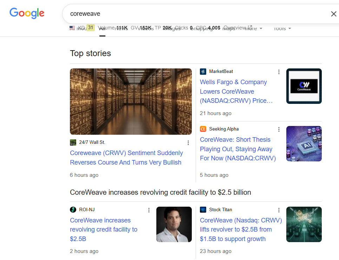Open CoreWeave lifts revolver to $2.5B article
Viewport: 339px width, 260px height.
pyautogui.click(x=241, y=229)
